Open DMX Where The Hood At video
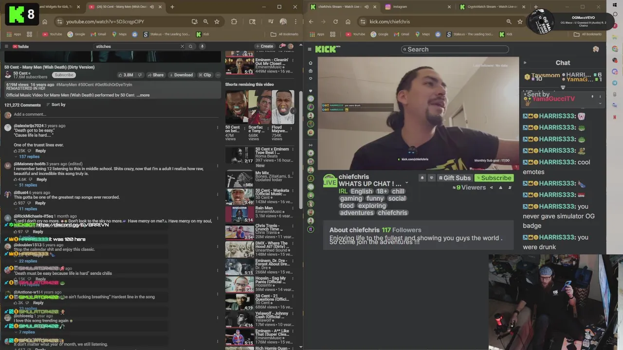Viewport: 623px width, 350px height. click(259, 249)
